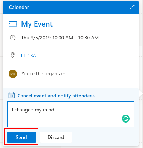The height and width of the screenshot is (148, 143).
Task: Click the event date and time text
Action: pos(60,38)
